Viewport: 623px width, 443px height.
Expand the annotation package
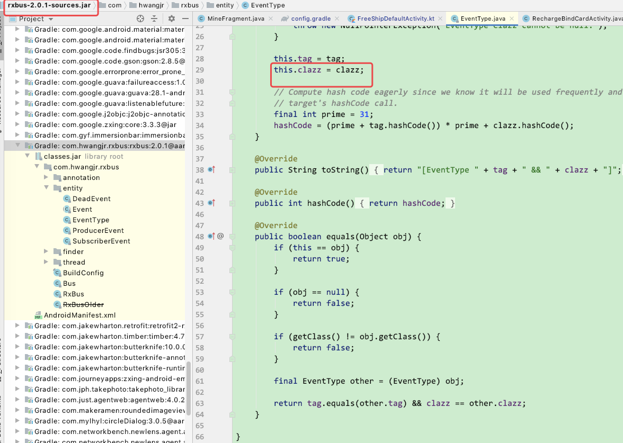47,177
